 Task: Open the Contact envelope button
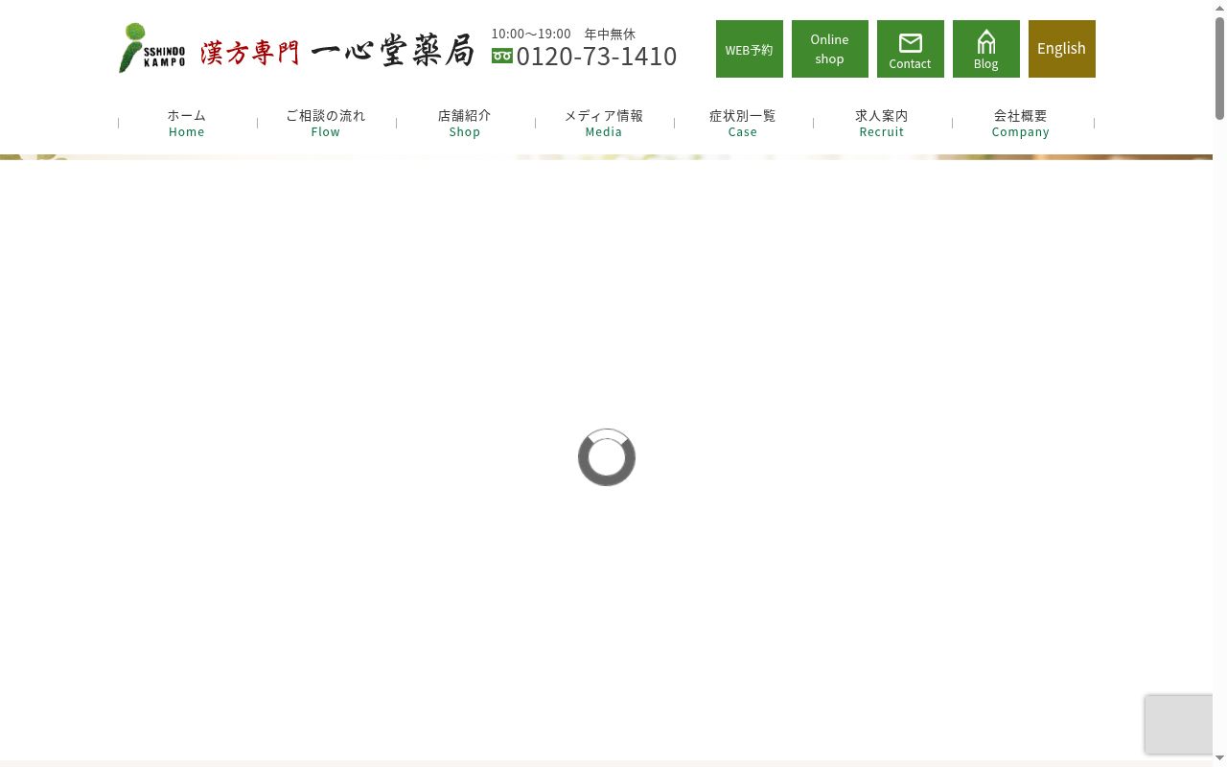pos(910,49)
